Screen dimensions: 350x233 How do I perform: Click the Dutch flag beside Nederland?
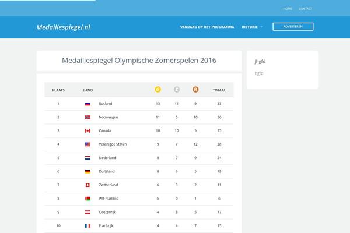coord(87,158)
